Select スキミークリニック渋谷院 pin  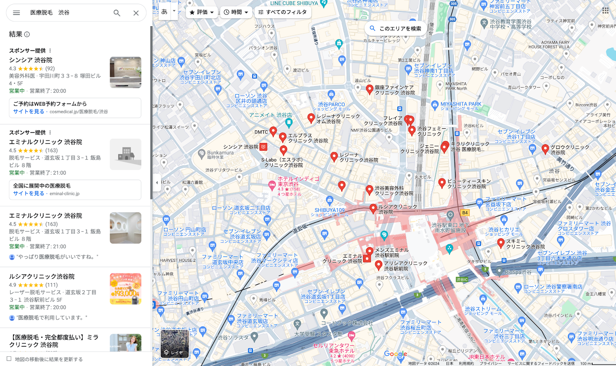[500, 243]
